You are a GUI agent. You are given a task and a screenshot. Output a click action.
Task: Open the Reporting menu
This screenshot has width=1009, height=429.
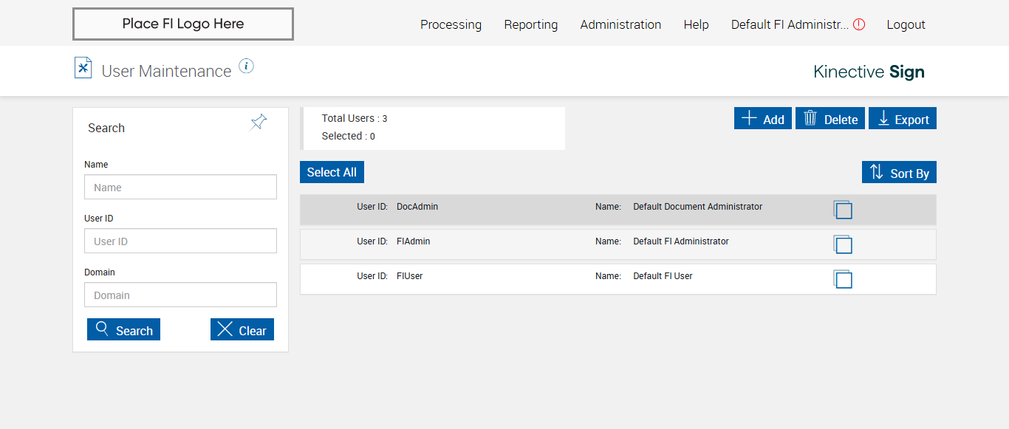(531, 24)
